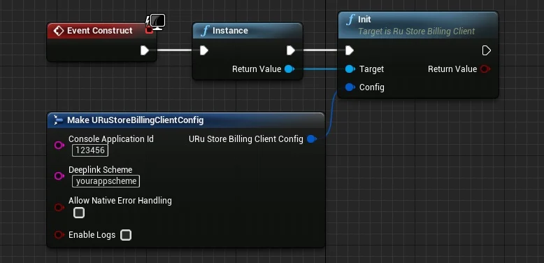Click the Event Construct diamond icon

(x=59, y=31)
